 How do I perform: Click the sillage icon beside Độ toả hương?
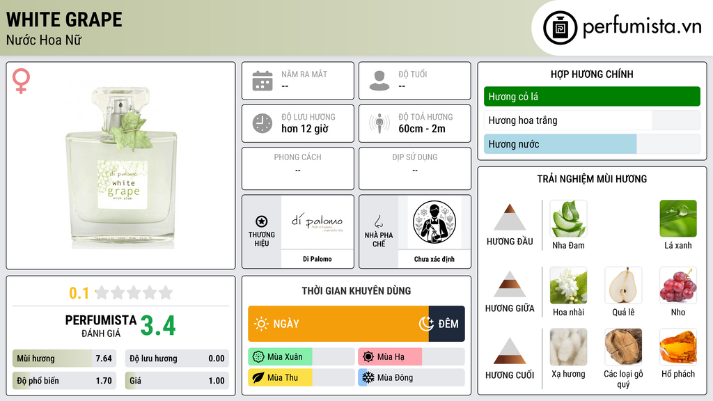(379, 123)
